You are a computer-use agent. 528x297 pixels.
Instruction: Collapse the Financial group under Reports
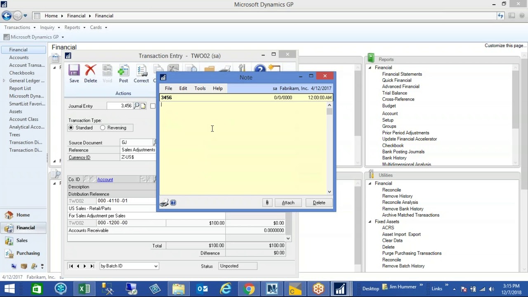(x=370, y=68)
